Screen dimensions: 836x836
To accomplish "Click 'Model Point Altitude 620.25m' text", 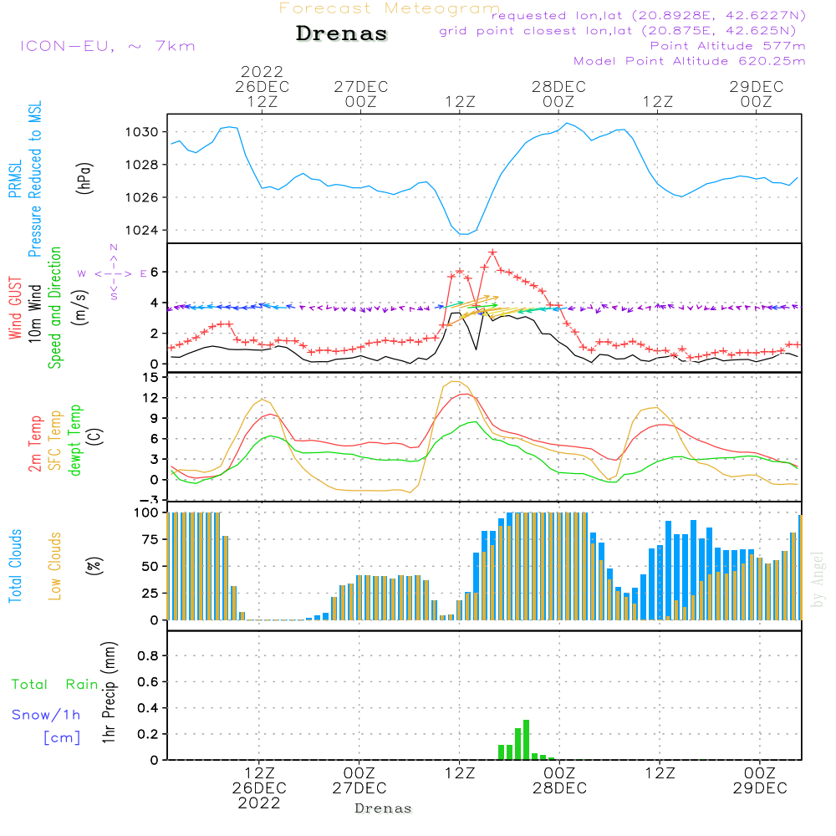I will (x=690, y=61).
